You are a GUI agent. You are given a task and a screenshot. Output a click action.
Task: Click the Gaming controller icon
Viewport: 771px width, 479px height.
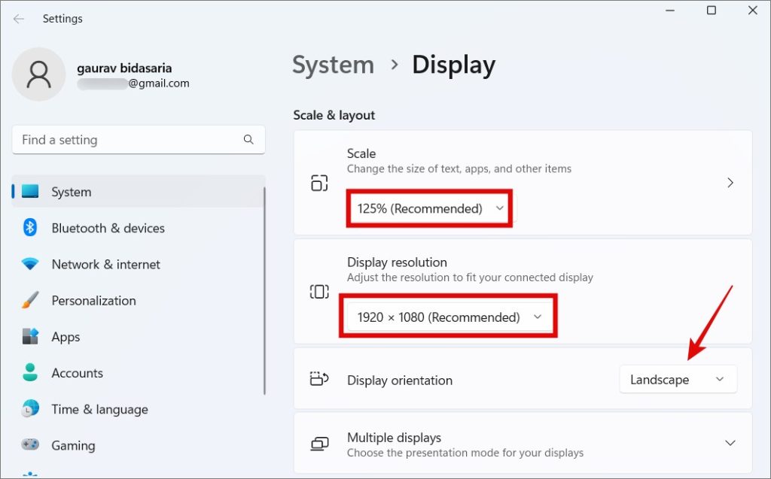pyautogui.click(x=30, y=444)
